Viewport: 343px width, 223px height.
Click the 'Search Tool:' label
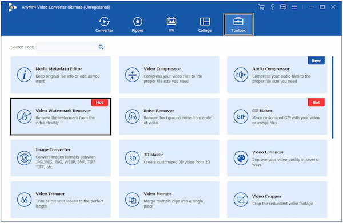click(22, 47)
